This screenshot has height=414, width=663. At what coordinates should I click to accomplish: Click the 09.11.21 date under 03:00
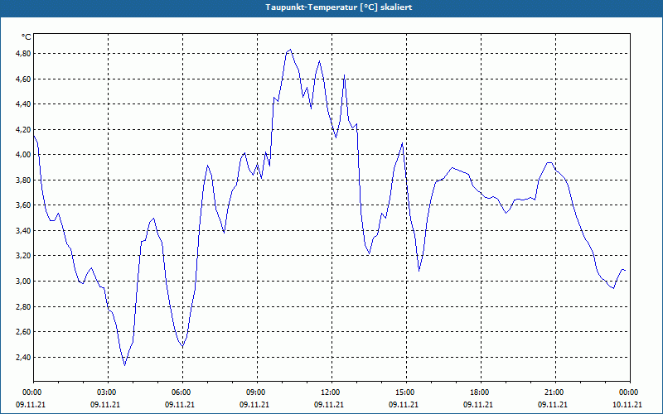coord(105,405)
